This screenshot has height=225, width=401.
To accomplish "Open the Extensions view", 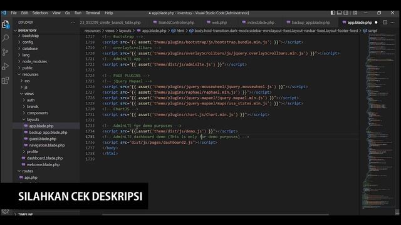I will coord(6,81).
